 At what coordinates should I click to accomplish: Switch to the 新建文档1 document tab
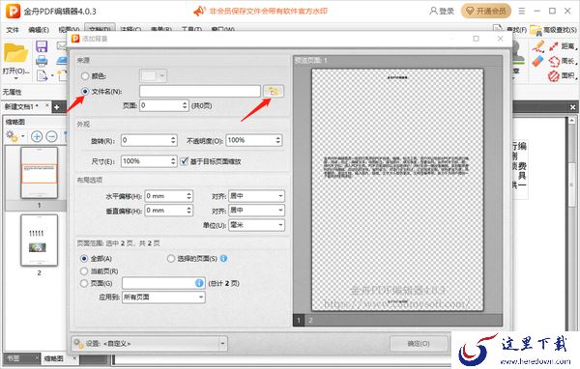coord(21,106)
